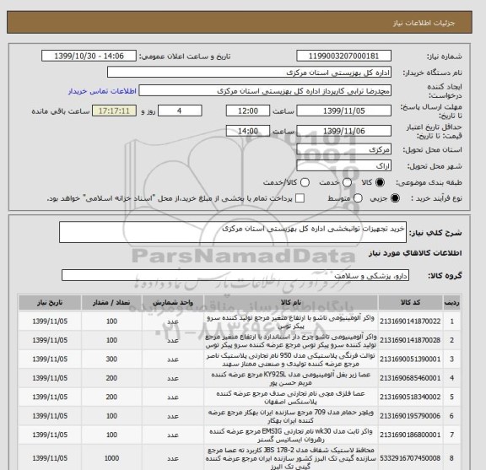The image size is (486, 470).
Task: Select the متوسط purchase type radio
Action: (x=358, y=198)
